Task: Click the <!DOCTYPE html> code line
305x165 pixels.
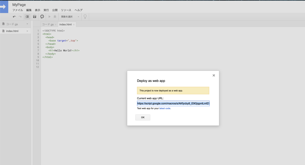Action: (54, 31)
